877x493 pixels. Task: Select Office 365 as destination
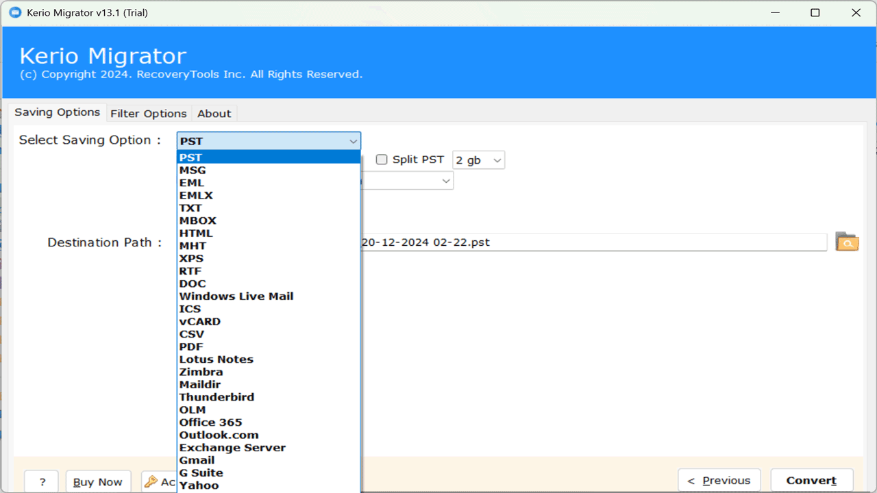click(269, 422)
